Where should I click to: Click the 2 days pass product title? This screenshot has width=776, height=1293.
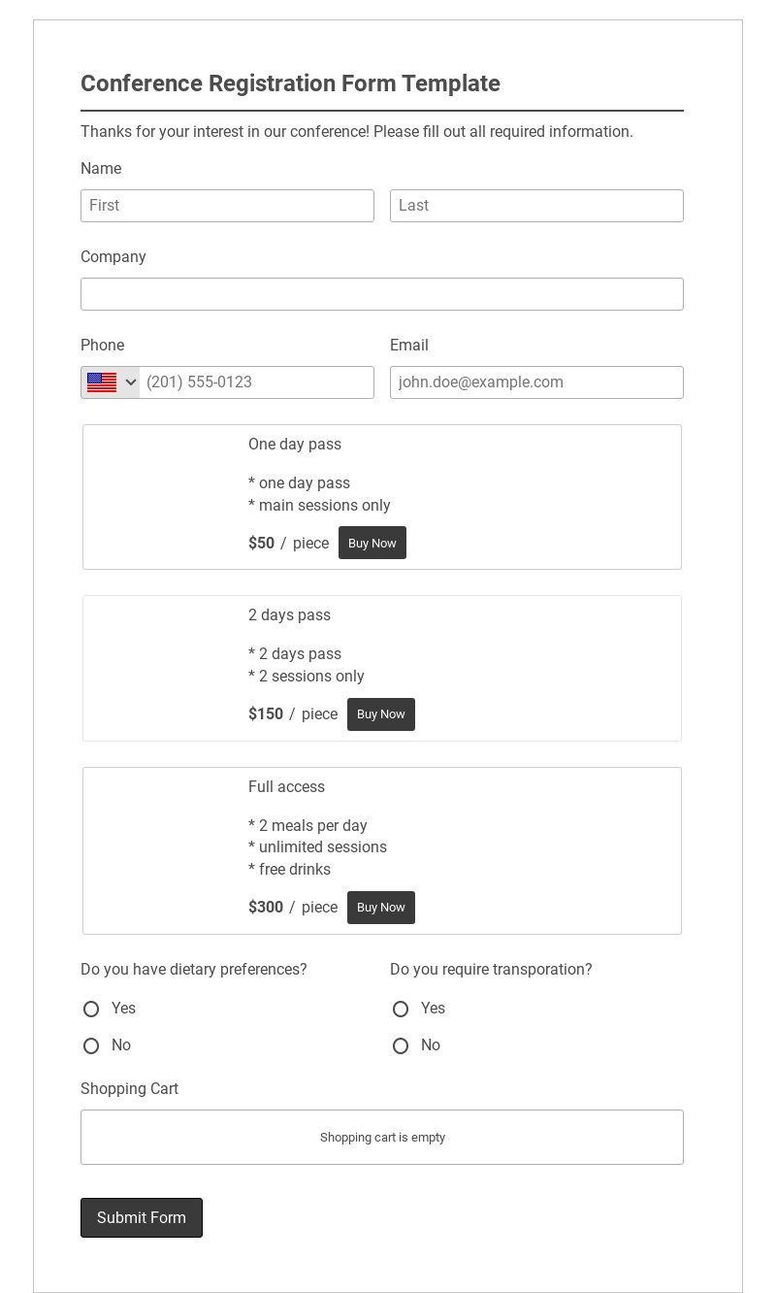point(289,615)
